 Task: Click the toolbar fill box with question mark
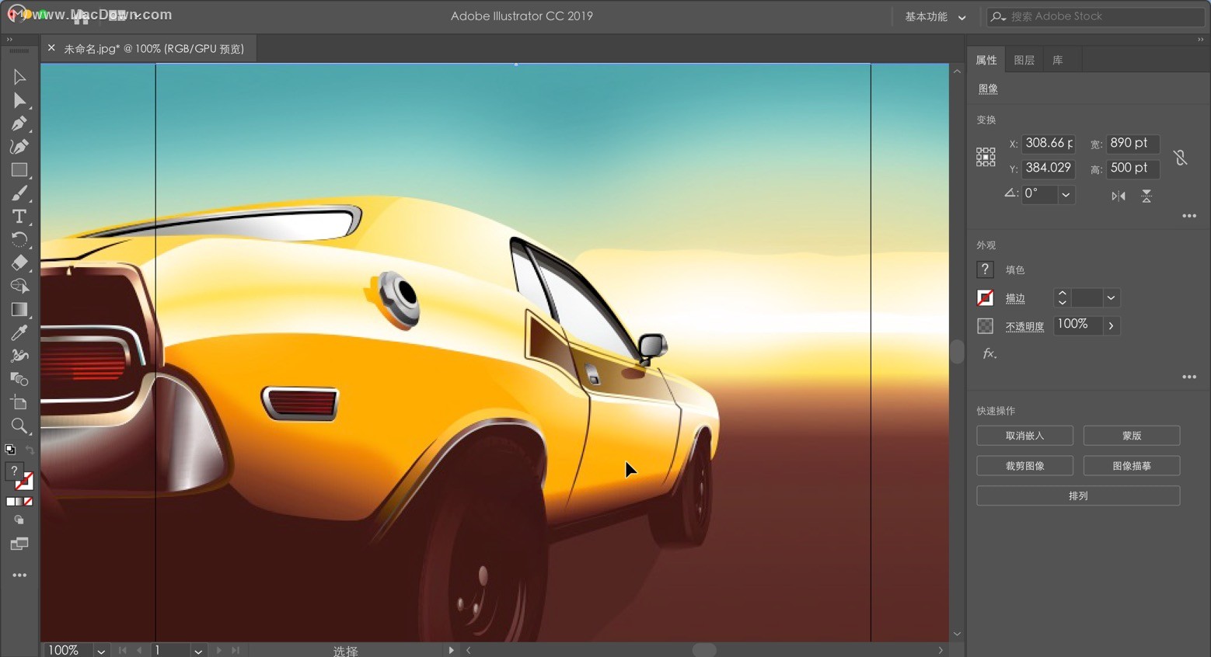tap(14, 471)
